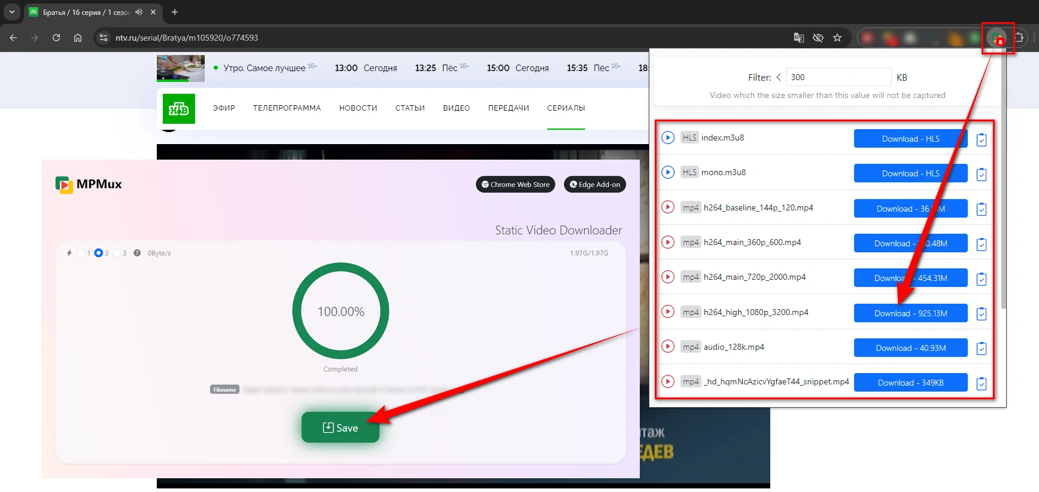Reload the ntv.ru page

coord(56,38)
